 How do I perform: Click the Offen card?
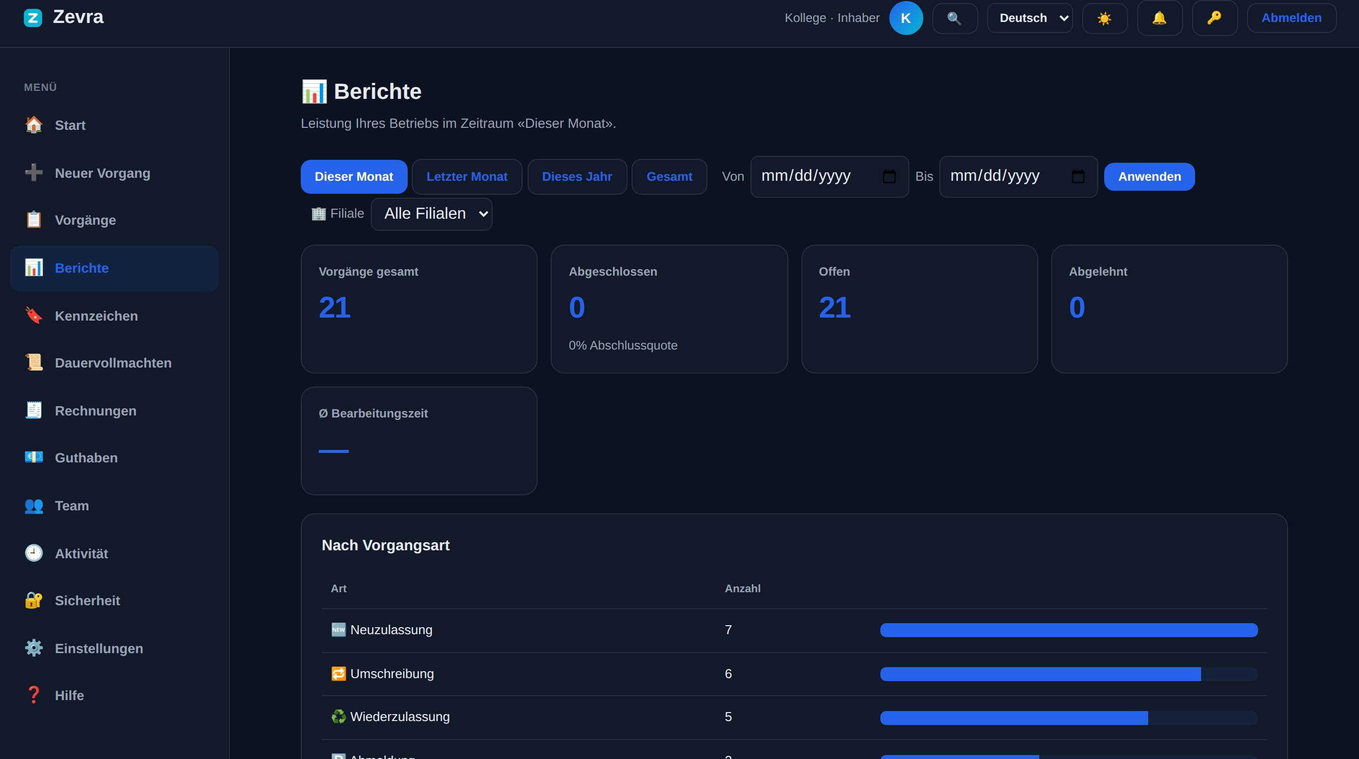point(919,309)
